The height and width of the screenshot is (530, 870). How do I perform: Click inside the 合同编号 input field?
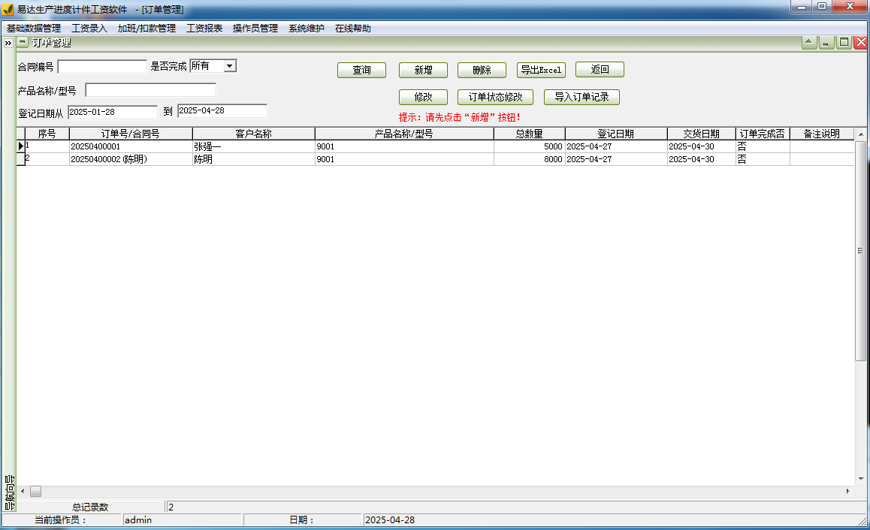(x=101, y=65)
